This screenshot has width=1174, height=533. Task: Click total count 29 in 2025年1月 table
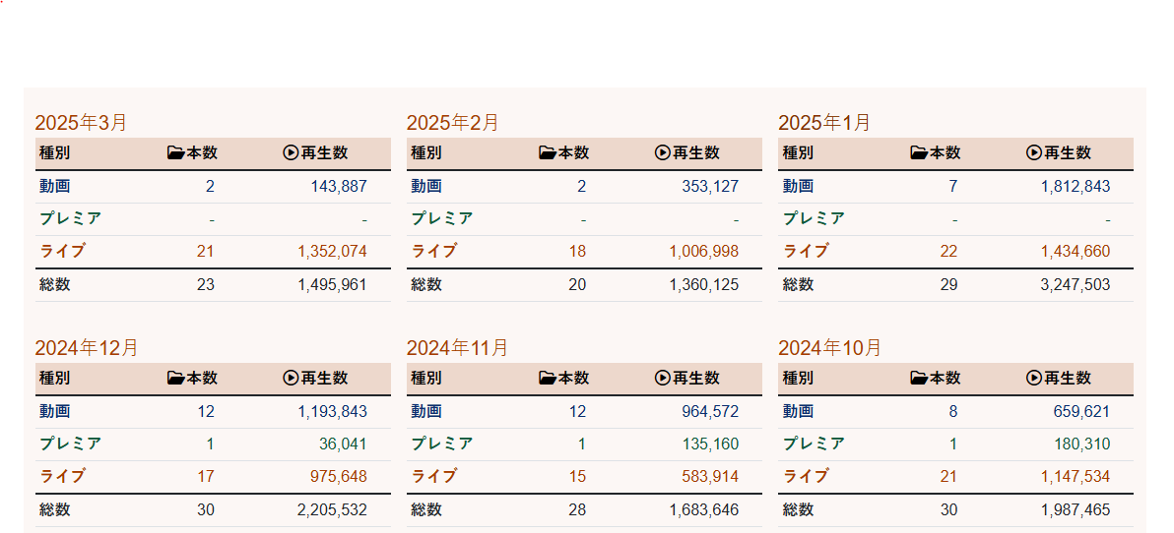(x=948, y=285)
